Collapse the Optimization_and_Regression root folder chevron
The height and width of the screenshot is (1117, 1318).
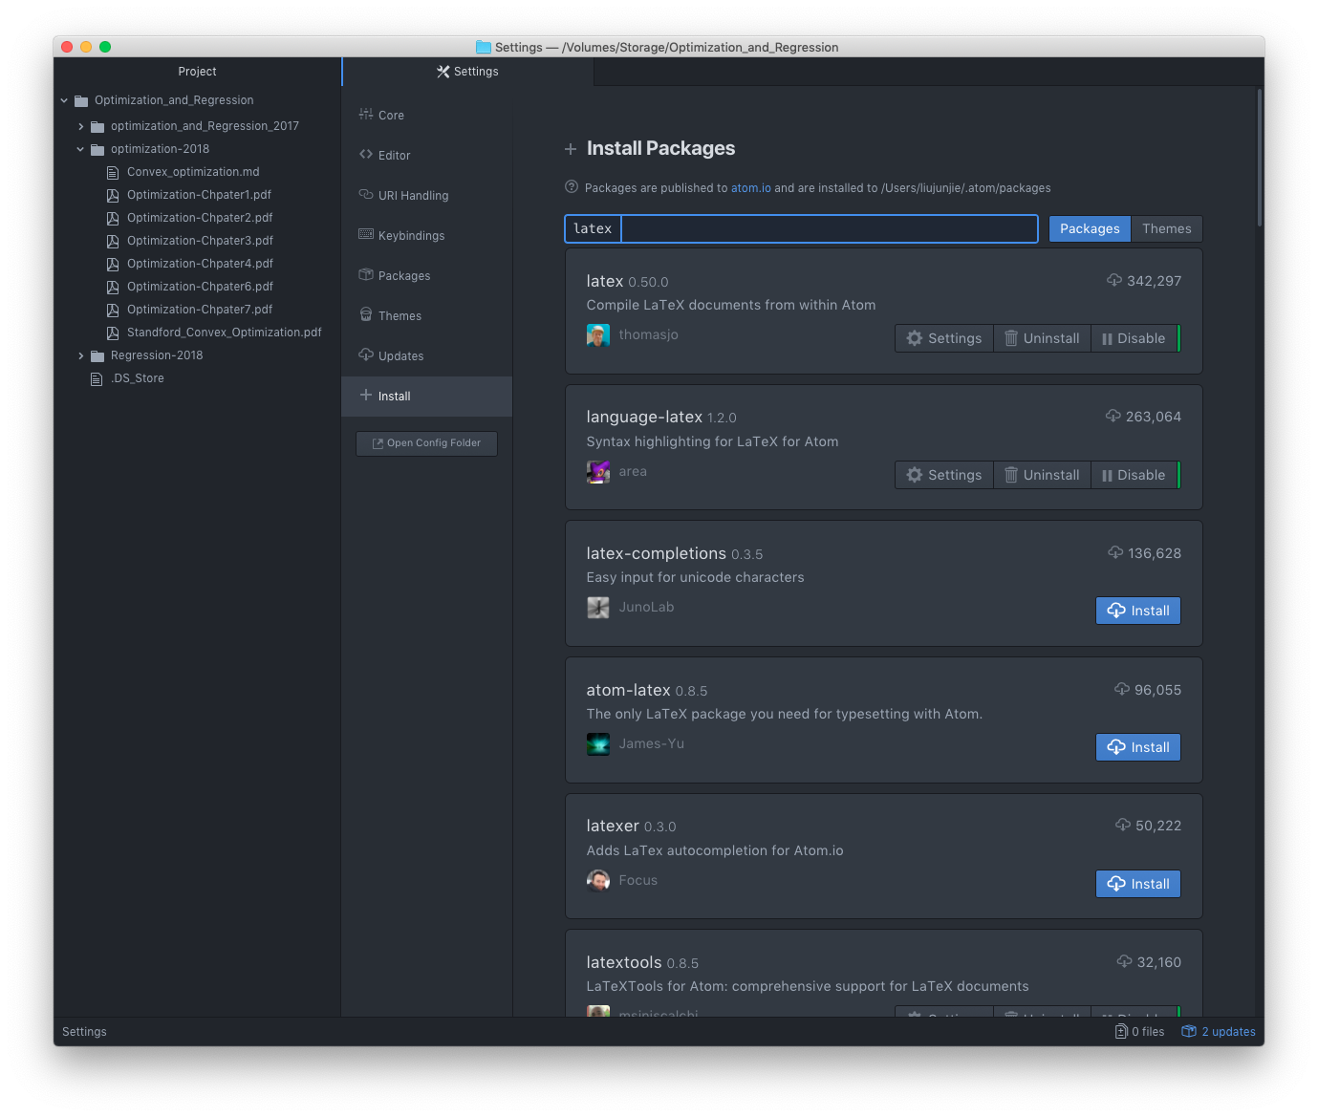[64, 100]
